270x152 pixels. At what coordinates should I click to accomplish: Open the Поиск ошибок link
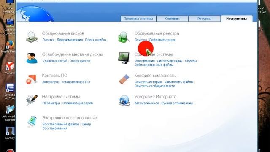click(x=96, y=40)
